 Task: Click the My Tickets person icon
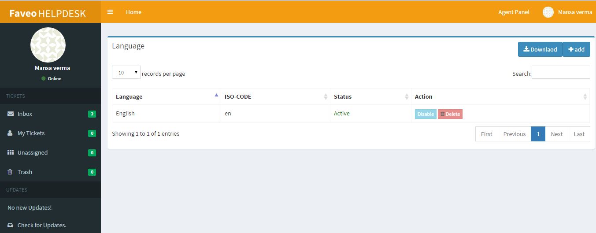coord(10,133)
